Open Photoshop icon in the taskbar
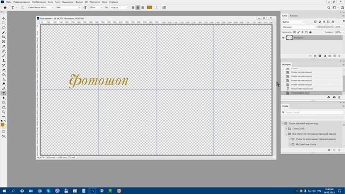The width and height of the screenshot is (345, 194). [x=93, y=191]
